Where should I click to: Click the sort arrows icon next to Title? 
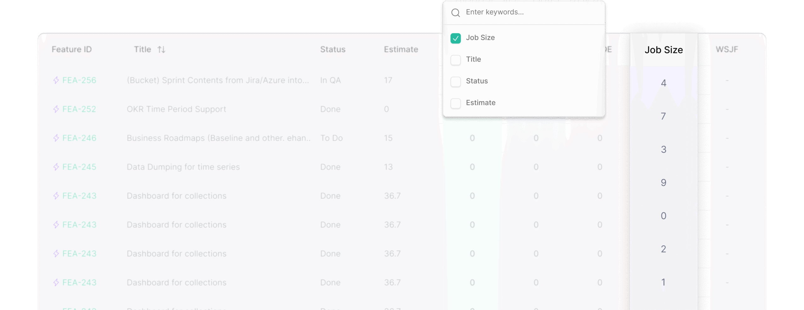tap(161, 49)
